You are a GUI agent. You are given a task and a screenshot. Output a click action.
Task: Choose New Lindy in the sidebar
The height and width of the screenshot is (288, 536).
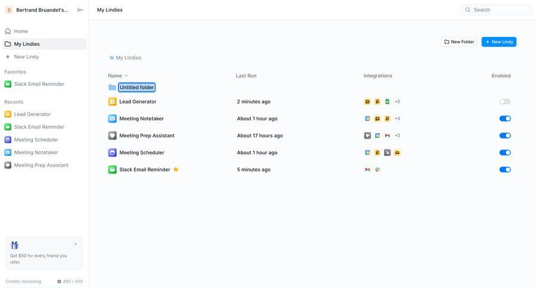click(44, 57)
